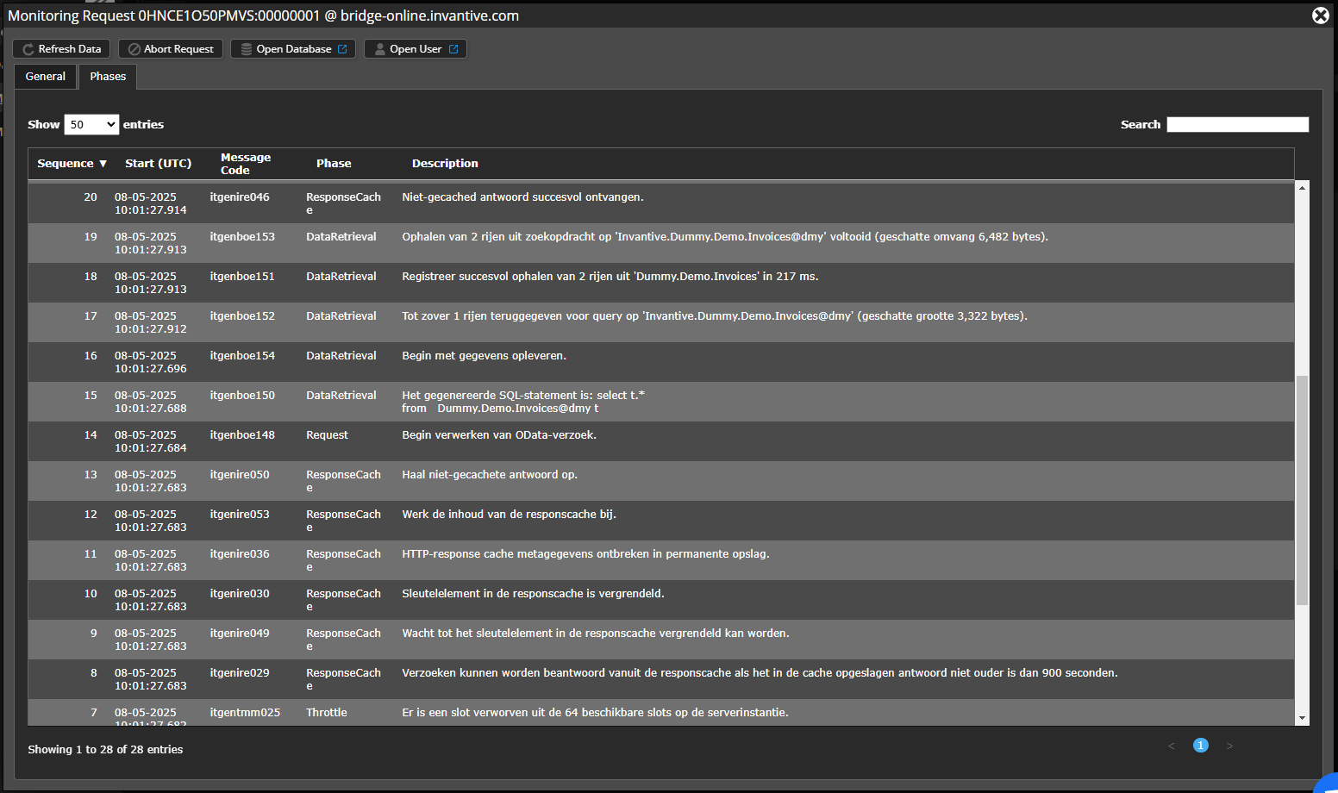Select page 1 in pagination
1338x793 pixels.
(x=1201, y=746)
